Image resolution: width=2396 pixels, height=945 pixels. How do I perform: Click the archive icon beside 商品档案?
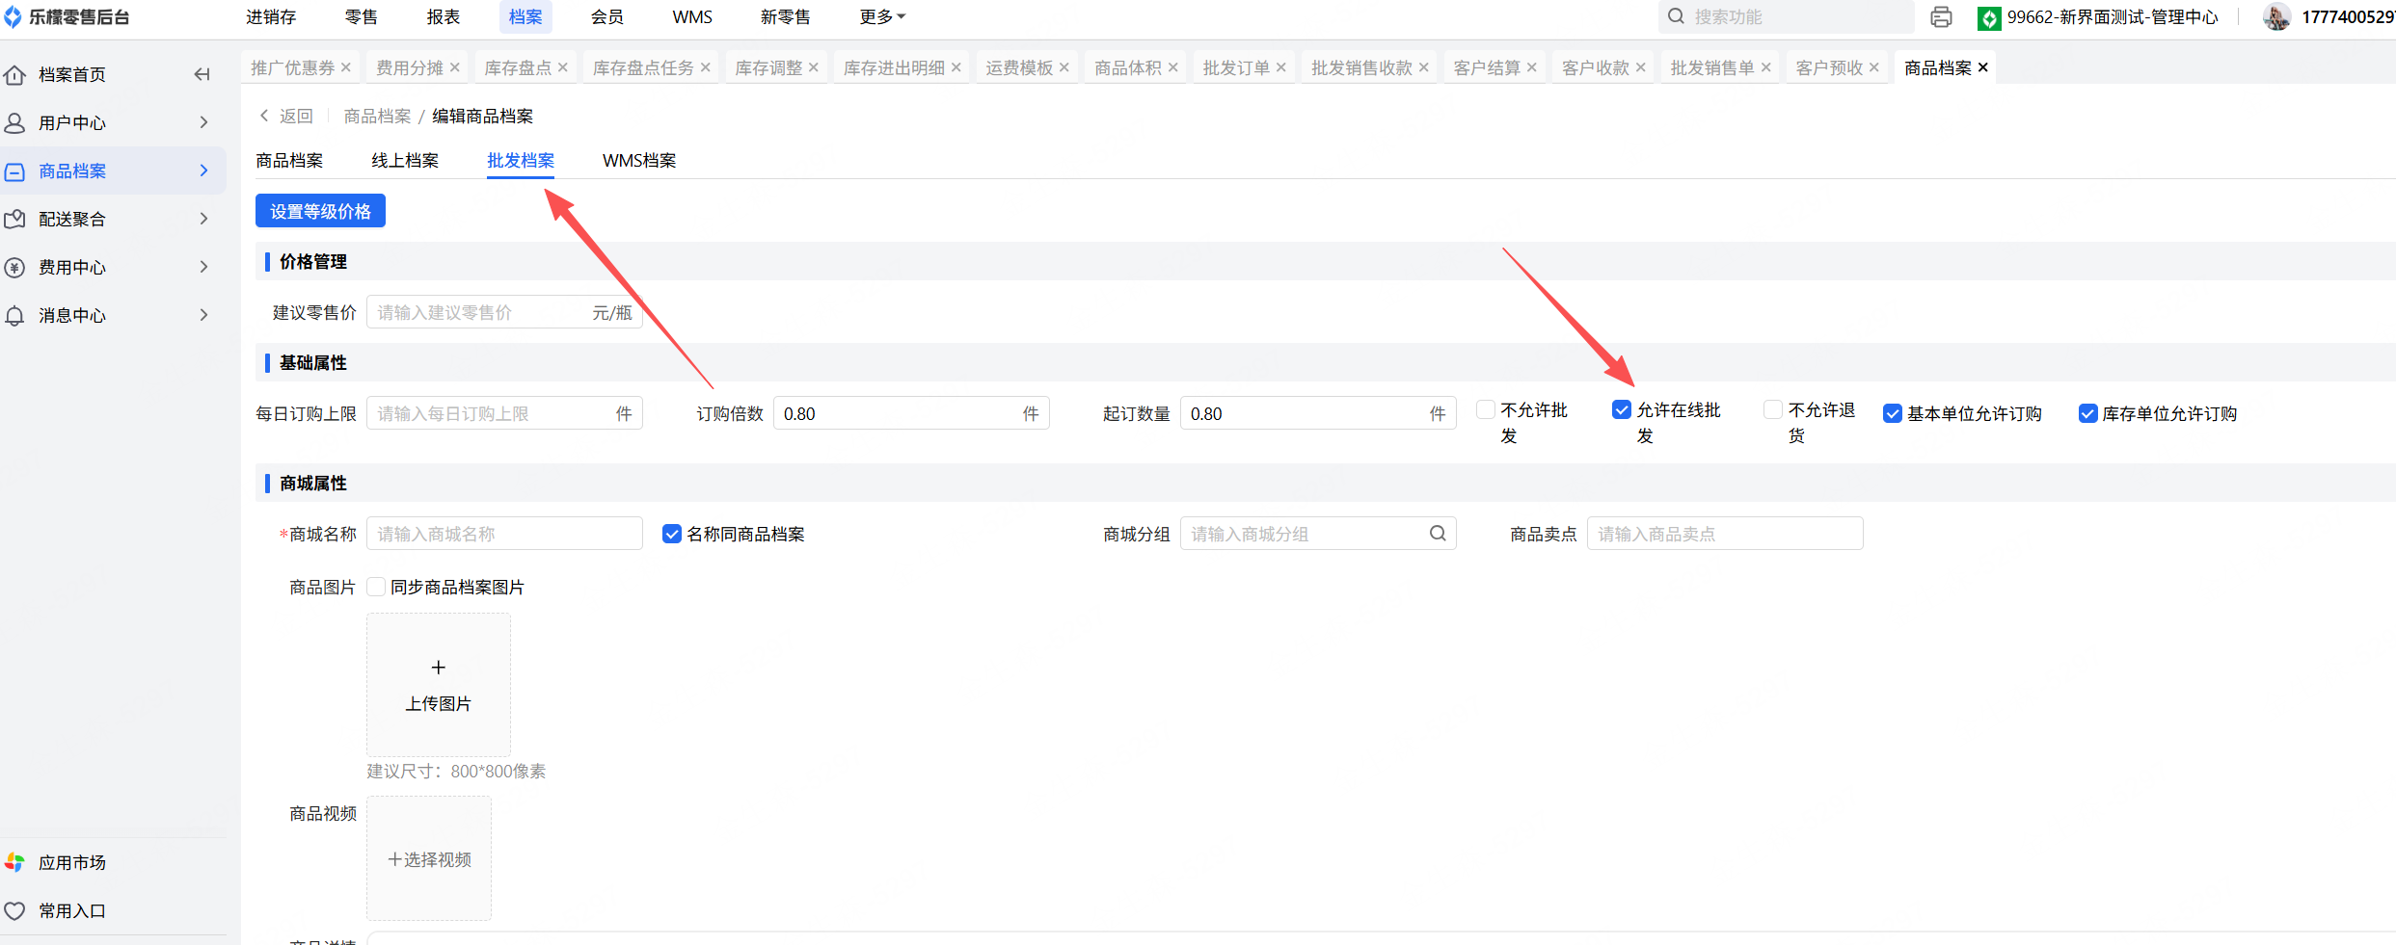(14, 171)
